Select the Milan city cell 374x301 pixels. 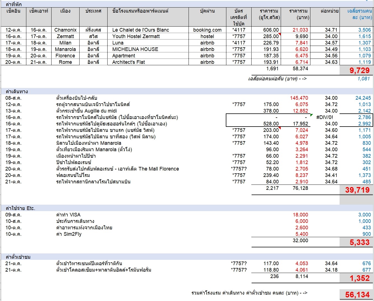[65, 43]
